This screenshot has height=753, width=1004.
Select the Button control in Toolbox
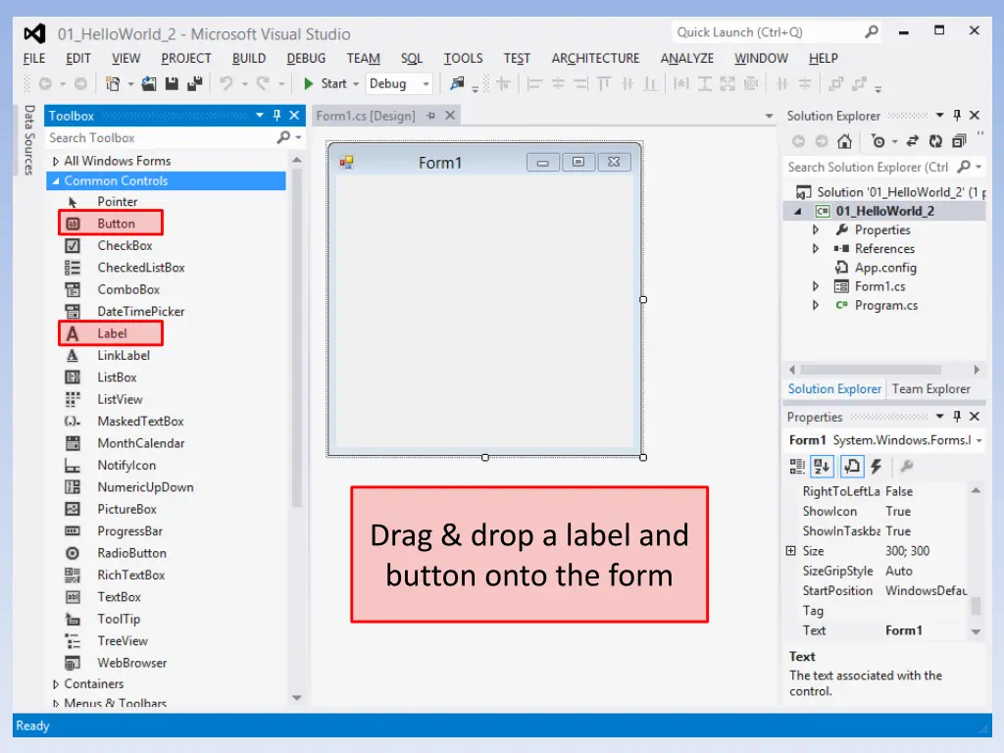click(111, 223)
